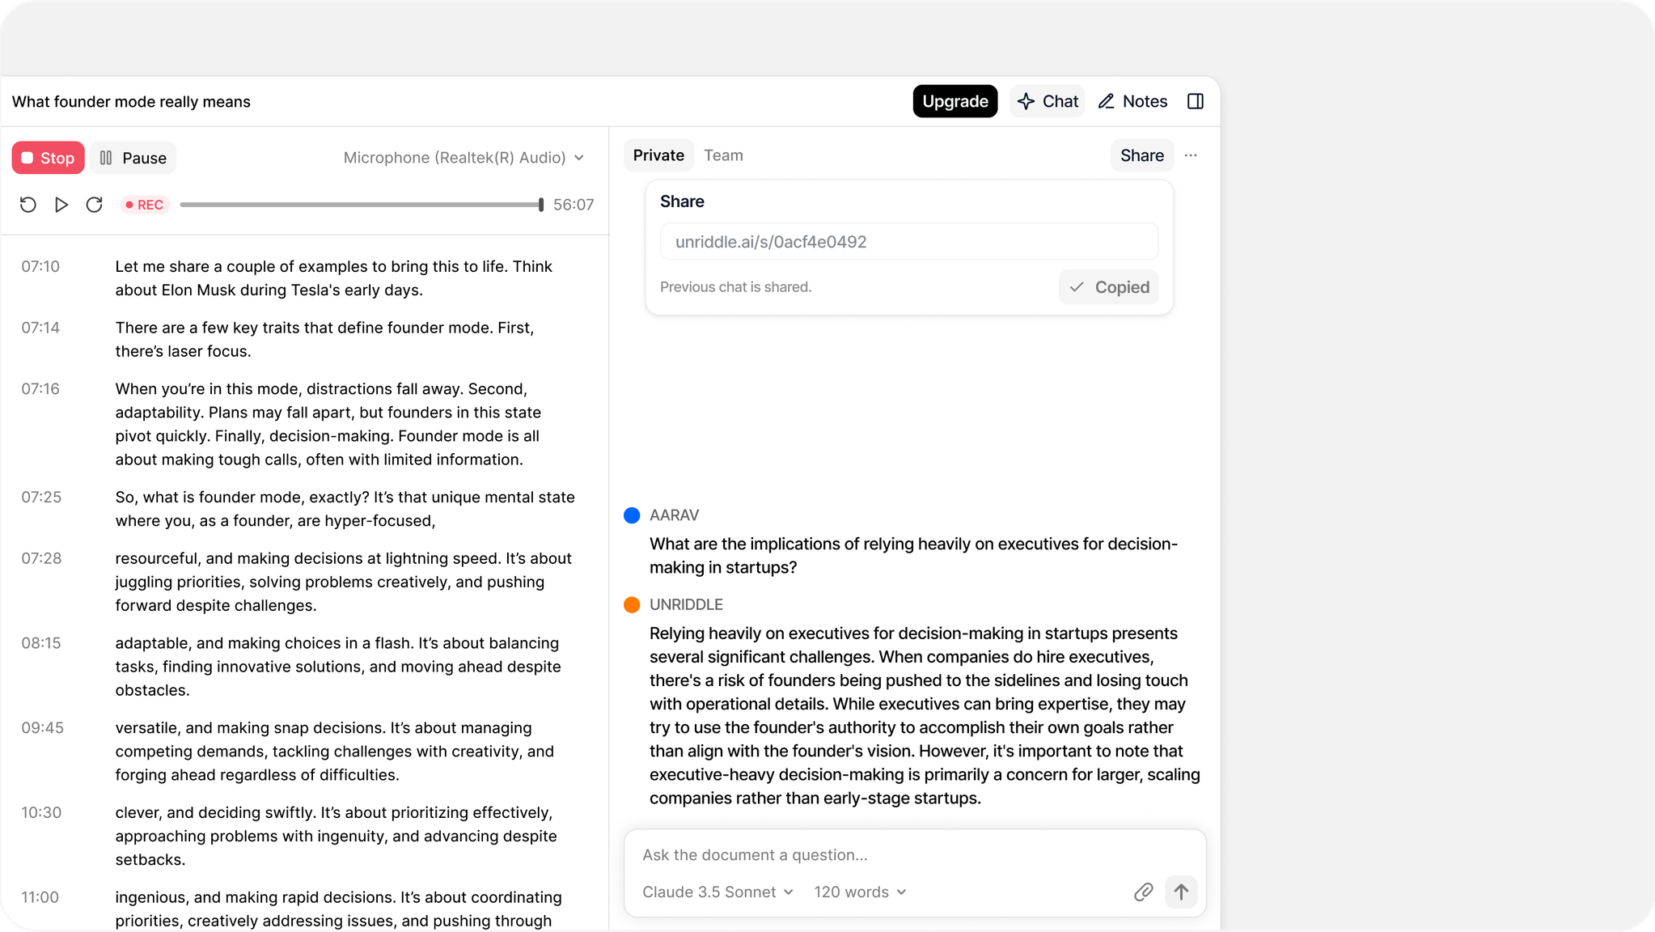This screenshot has width=1655, height=932.
Task: Click the pause bars icon
Action: [x=106, y=158]
